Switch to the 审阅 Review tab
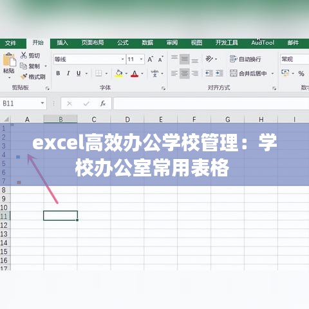The height and width of the screenshot is (309, 309). tap(172, 42)
